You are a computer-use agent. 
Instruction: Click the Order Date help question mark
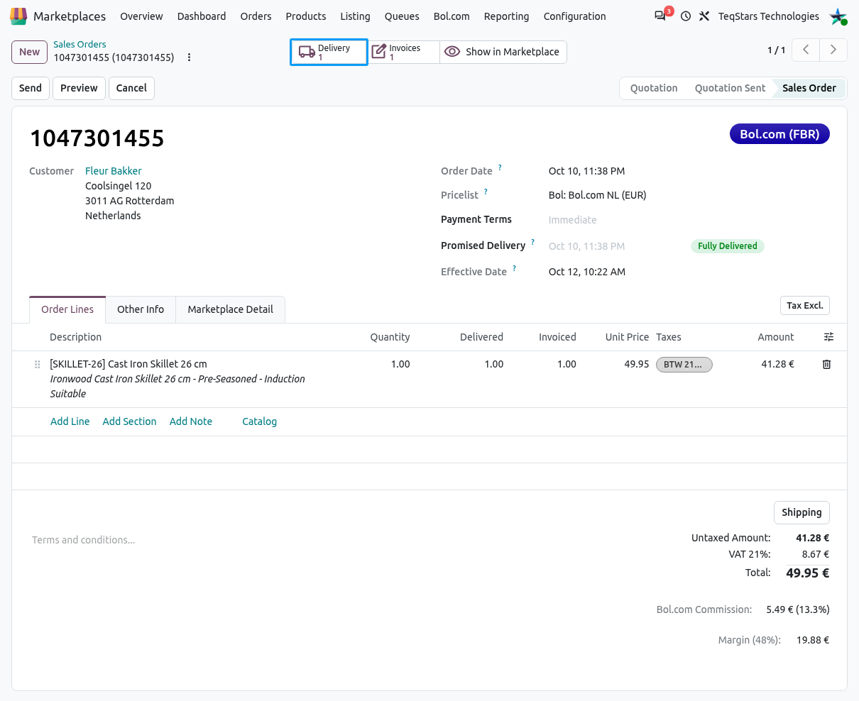pos(500,168)
